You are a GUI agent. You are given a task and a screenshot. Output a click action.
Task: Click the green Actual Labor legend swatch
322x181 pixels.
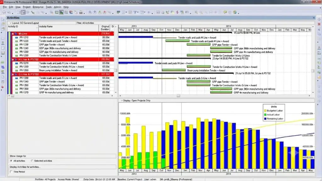[x=265, y=115]
